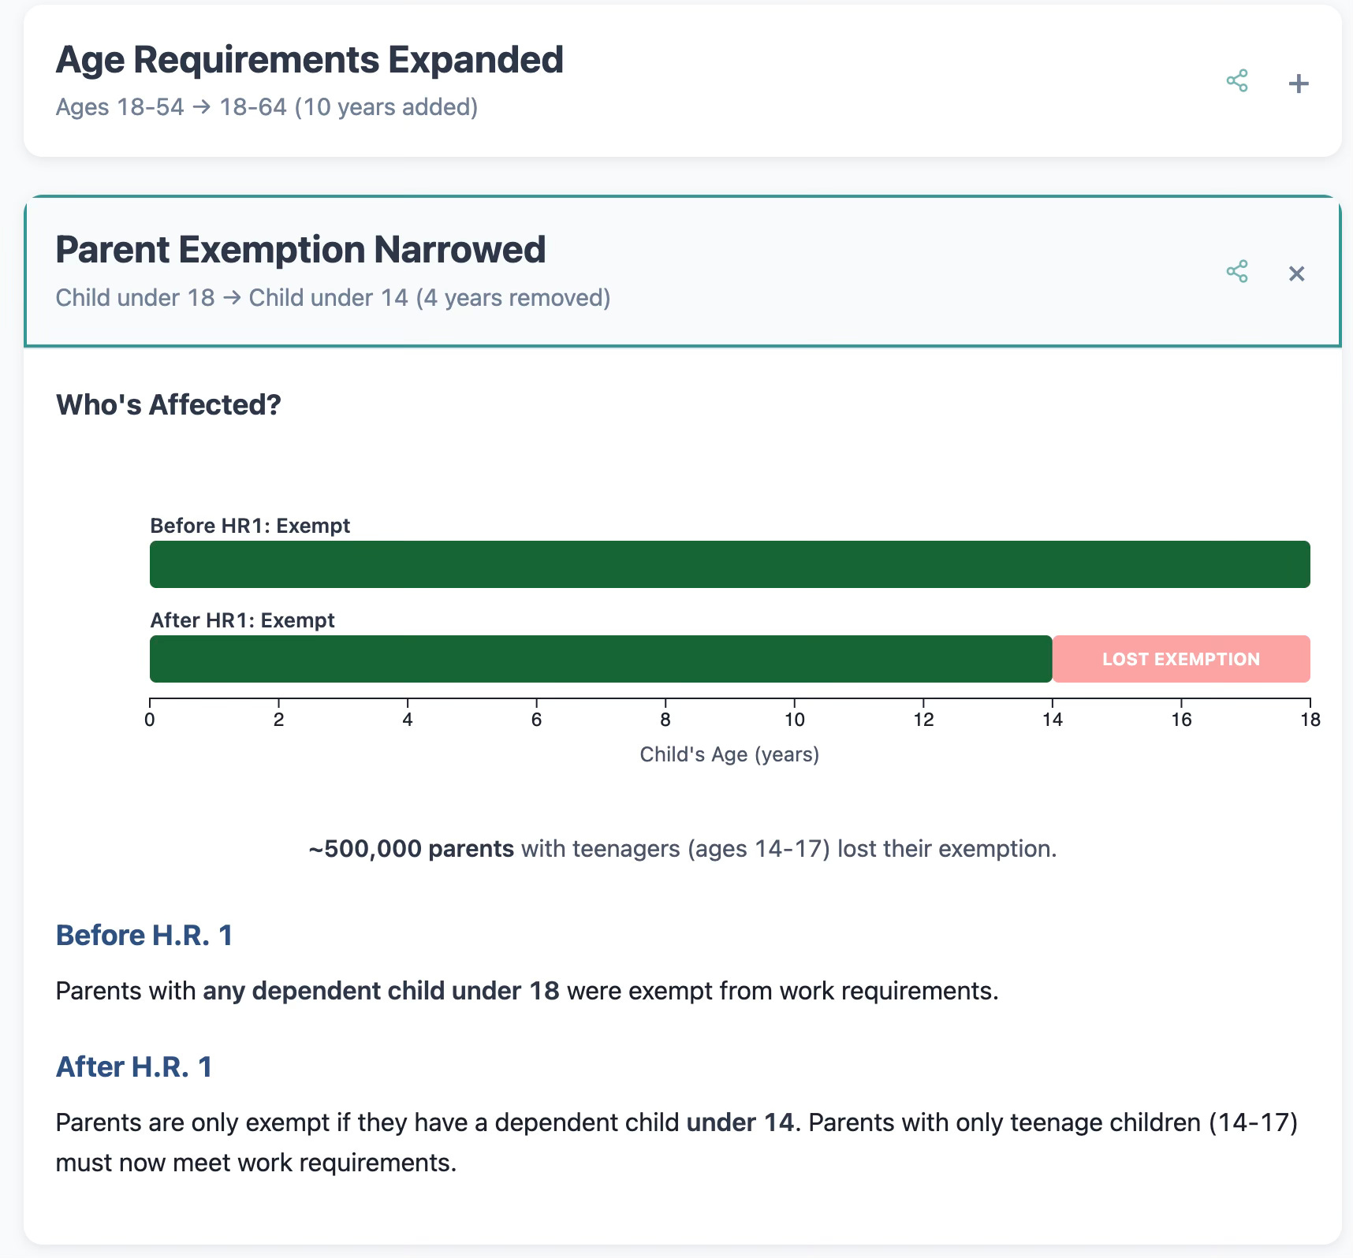The height and width of the screenshot is (1258, 1353).
Task: Open the 'Before H.R. 1' heading link
Action: [144, 935]
